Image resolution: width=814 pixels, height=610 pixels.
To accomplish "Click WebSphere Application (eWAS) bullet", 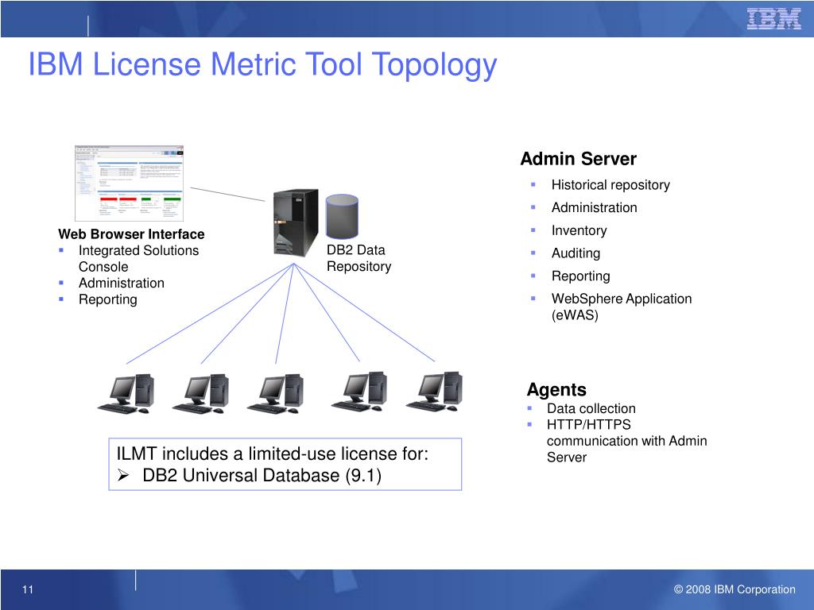I will [x=622, y=307].
